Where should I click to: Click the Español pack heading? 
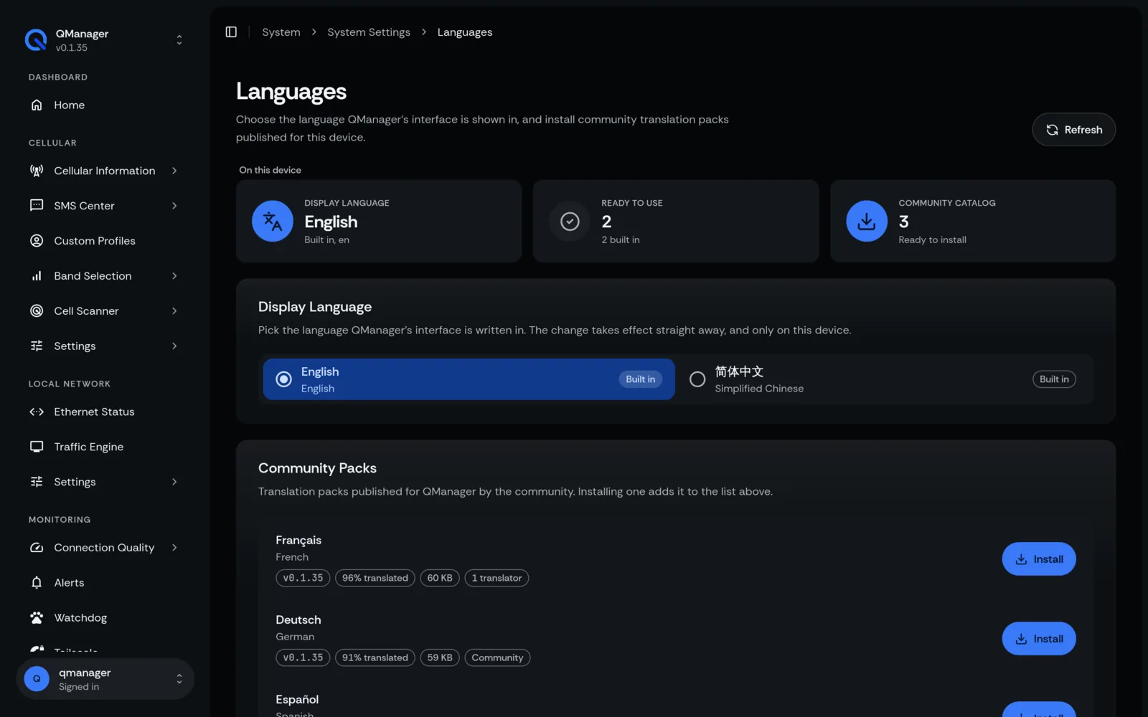(297, 700)
